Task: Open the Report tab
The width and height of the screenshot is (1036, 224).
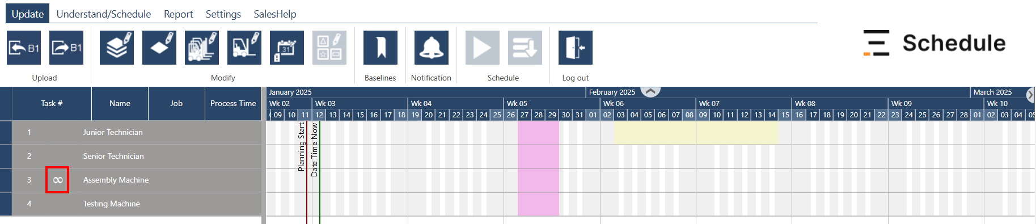Action: pos(178,14)
